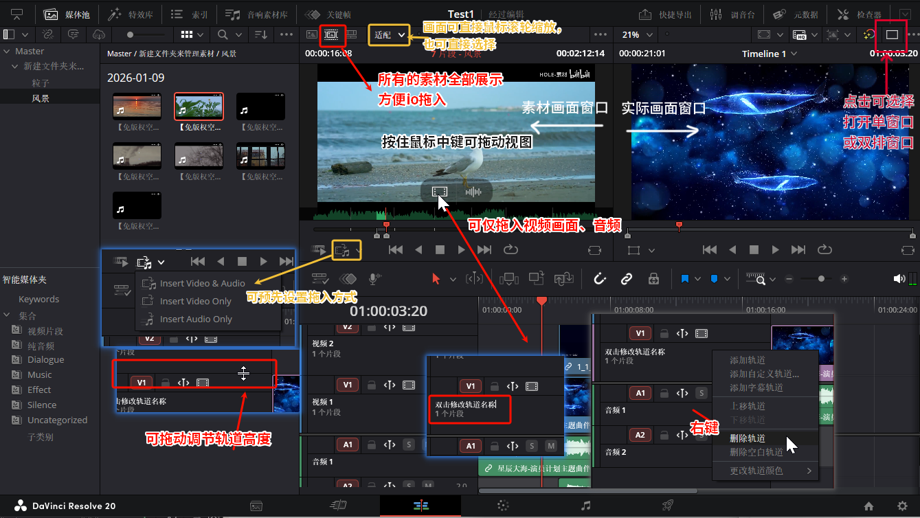The width and height of the screenshot is (920, 518).
Task: Collapse the 集合 smart bin group
Action: point(7,316)
